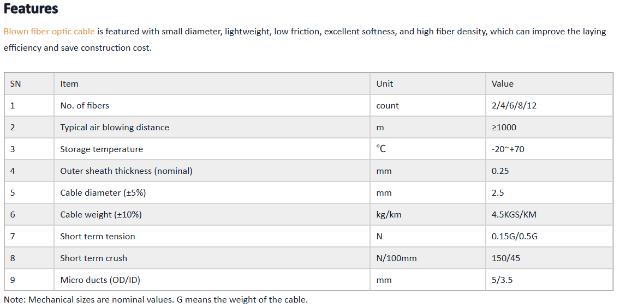Click the No. of fibers item cell
The width and height of the screenshot is (620, 308).
[x=212, y=105]
